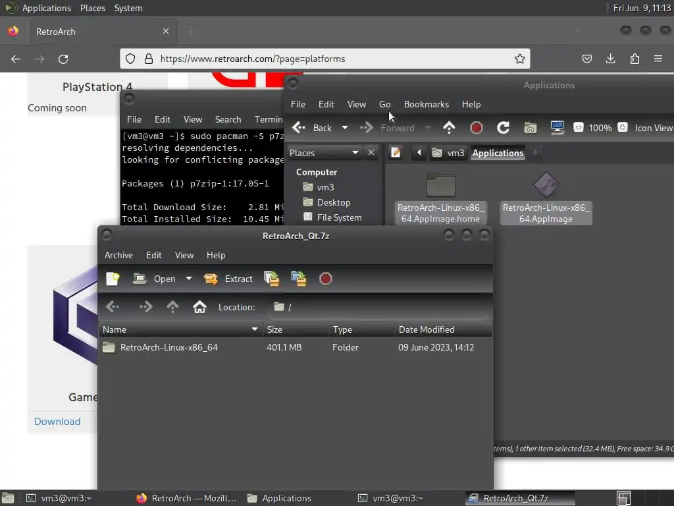Click the Computer icon in file manager toolbar
Viewport: 674px width, 506px height.
click(557, 128)
